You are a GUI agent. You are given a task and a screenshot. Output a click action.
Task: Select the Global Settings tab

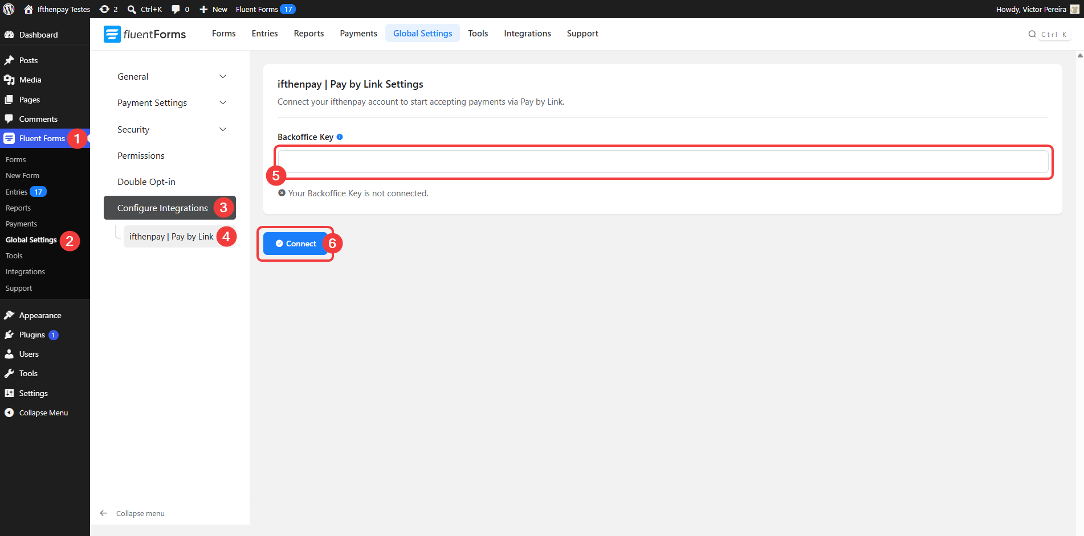point(422,34)
